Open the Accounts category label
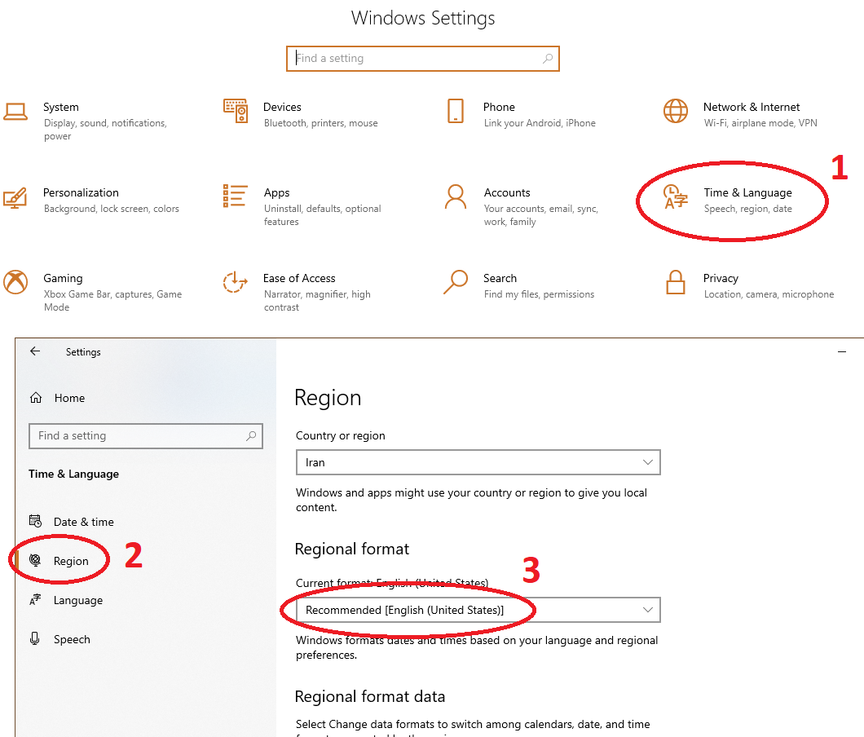864x737 pixels. 507,192
